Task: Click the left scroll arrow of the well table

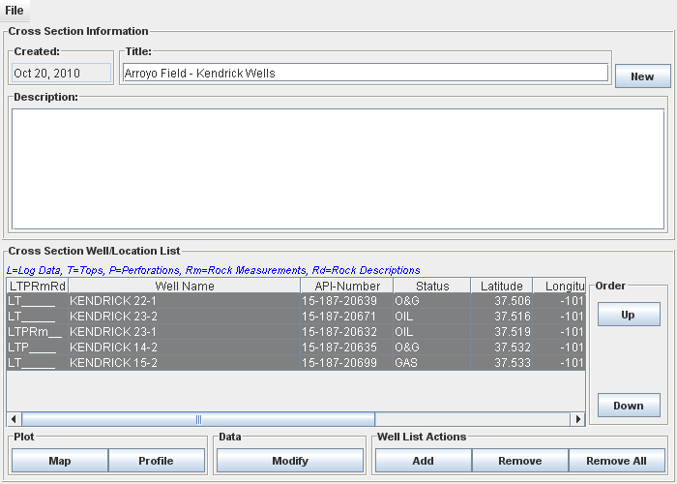Action: 14,419
